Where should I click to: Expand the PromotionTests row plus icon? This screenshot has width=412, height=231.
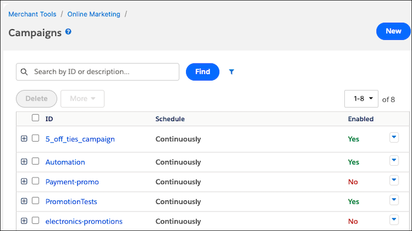(x=24, y=201)
